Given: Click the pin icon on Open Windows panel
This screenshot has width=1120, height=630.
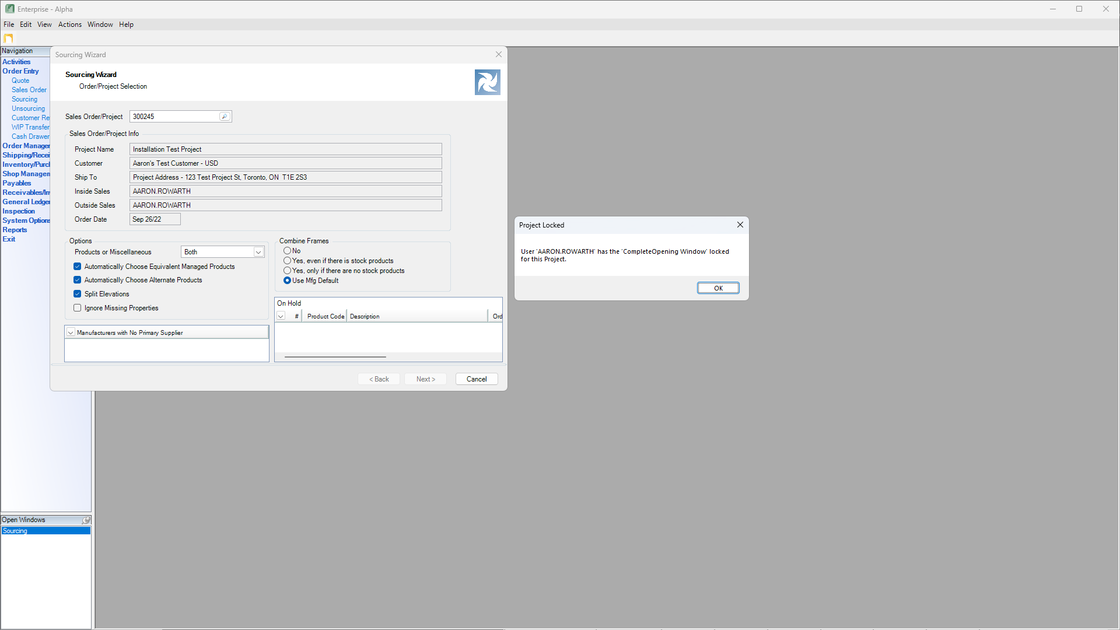Looking at the screenshot, I should coord(86,520).
